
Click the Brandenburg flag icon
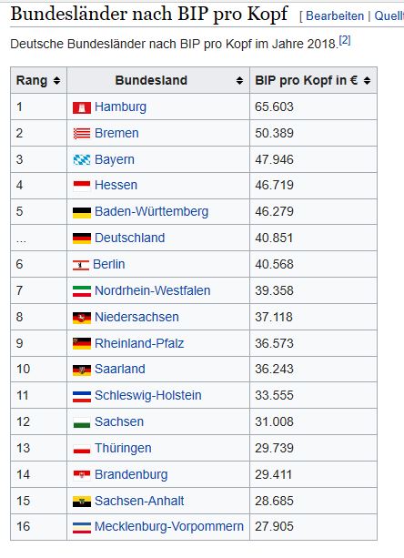(82, 475)
